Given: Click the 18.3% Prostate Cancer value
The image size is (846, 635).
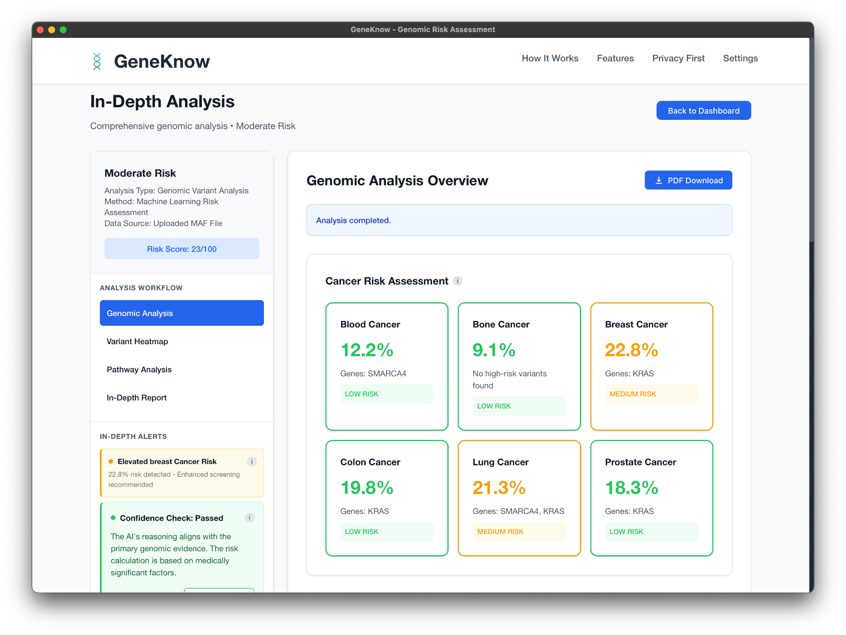Looking at the screenshot, I should click(631, 488).
